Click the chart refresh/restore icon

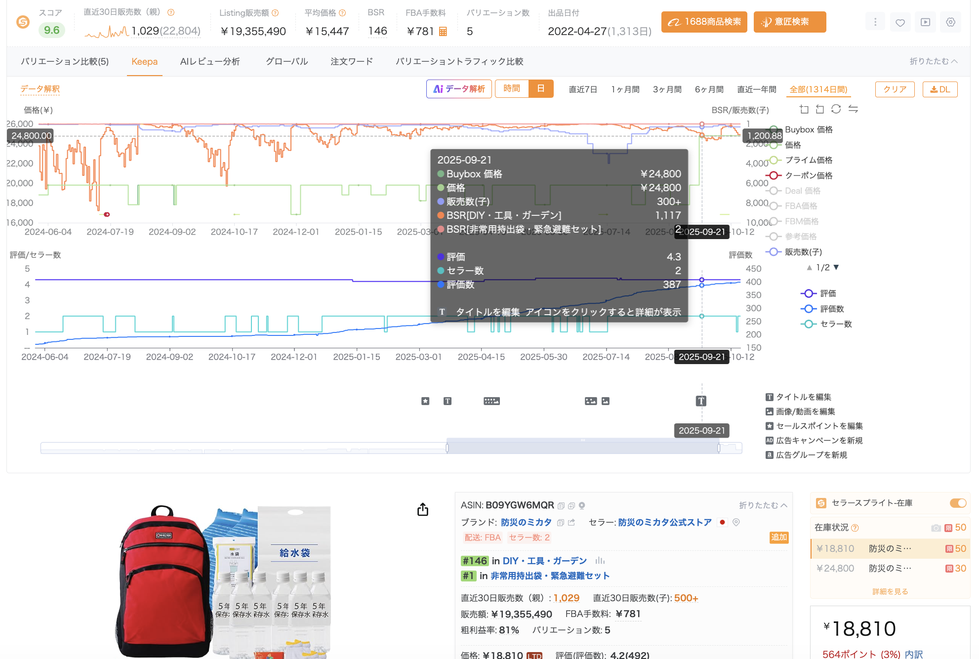pyautogui.click(x=836, y=109)
